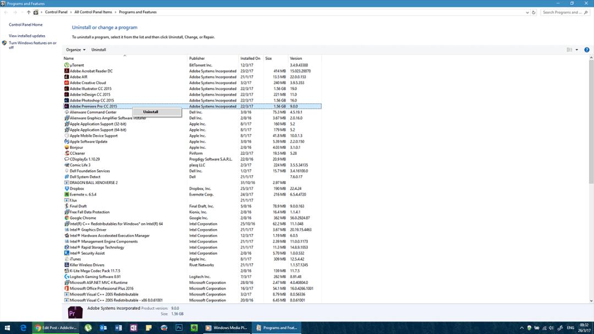
Task: Select K-Lite Mega Codec Pack 11.7.5
Action: tap(192, 271)
